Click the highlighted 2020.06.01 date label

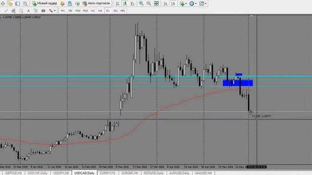pyautogui.click(x=256, y=167)
